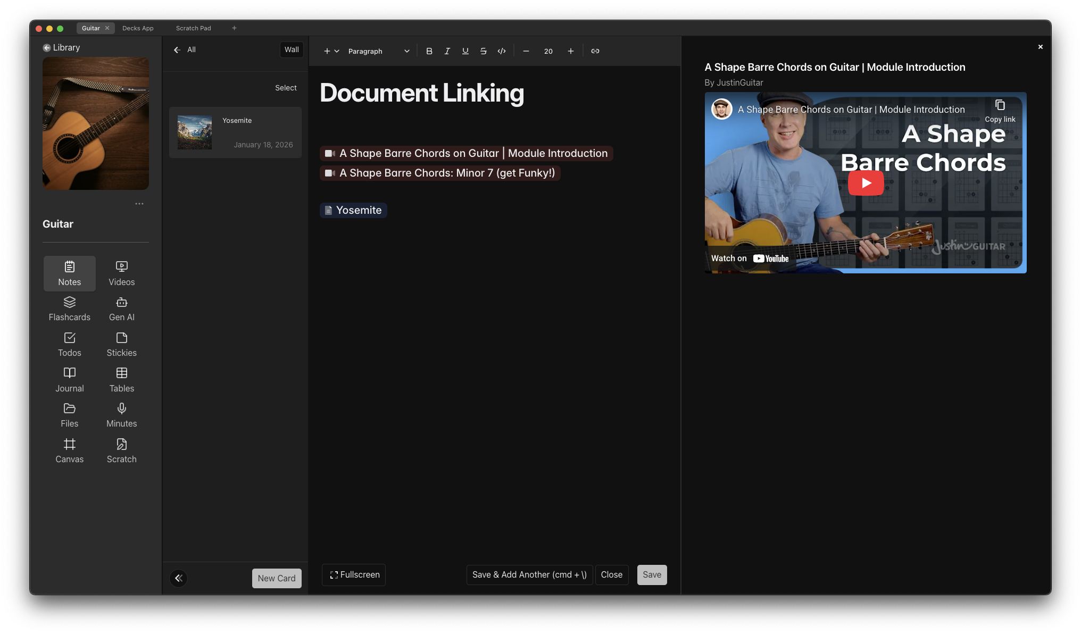Save the Document Linking note
The image size is (1081, 634).
coord(652,574)
